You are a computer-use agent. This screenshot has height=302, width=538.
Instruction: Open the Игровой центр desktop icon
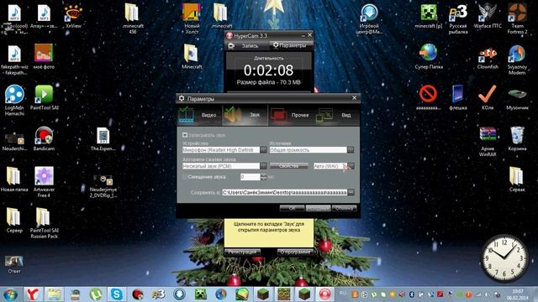[x=369, y=18]
